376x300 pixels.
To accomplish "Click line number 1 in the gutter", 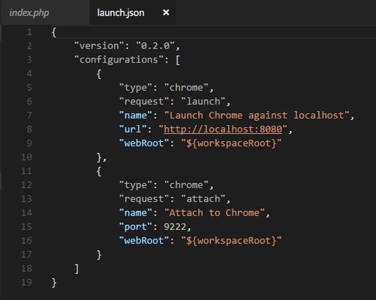I will [x=29, y=32].
